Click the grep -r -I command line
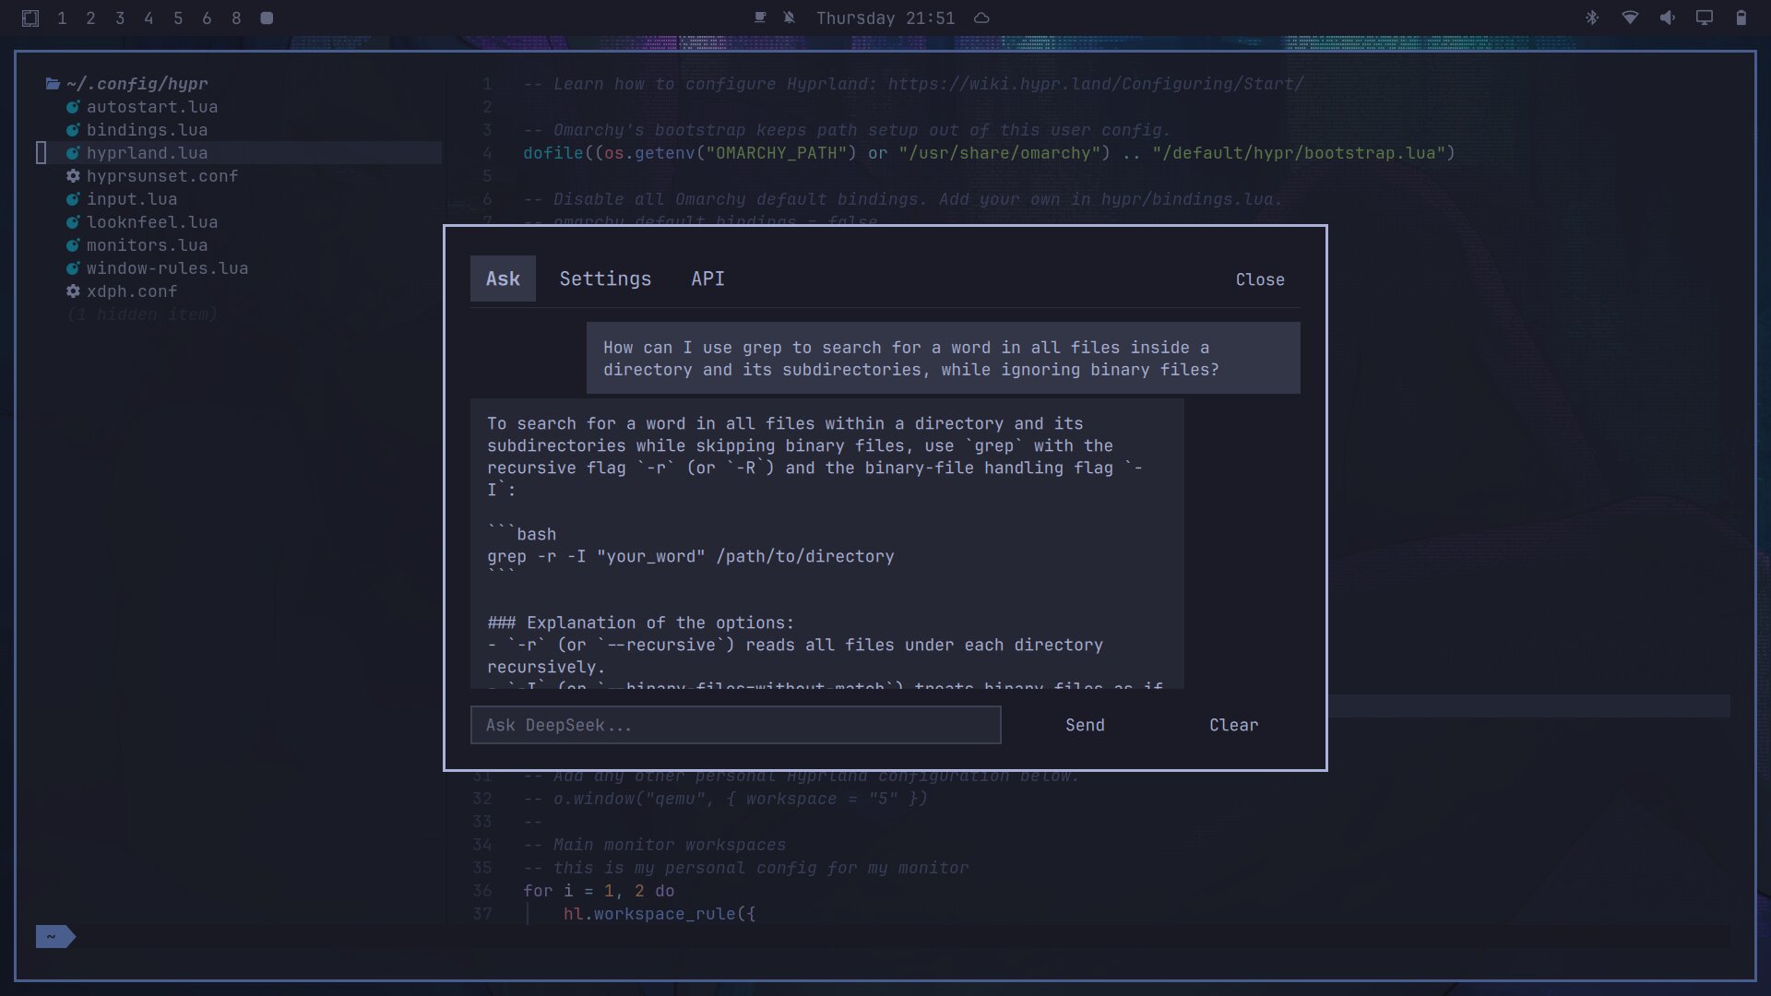 691,556
